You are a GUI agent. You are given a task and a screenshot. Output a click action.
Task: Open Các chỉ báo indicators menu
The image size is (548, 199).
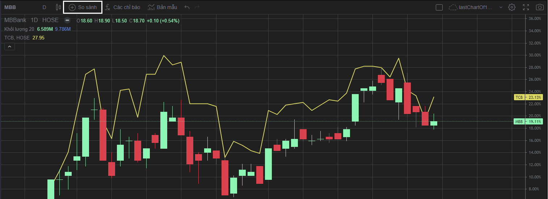point(123,7)
